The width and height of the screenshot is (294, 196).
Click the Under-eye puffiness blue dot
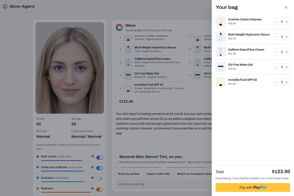[x=38, y=167]
